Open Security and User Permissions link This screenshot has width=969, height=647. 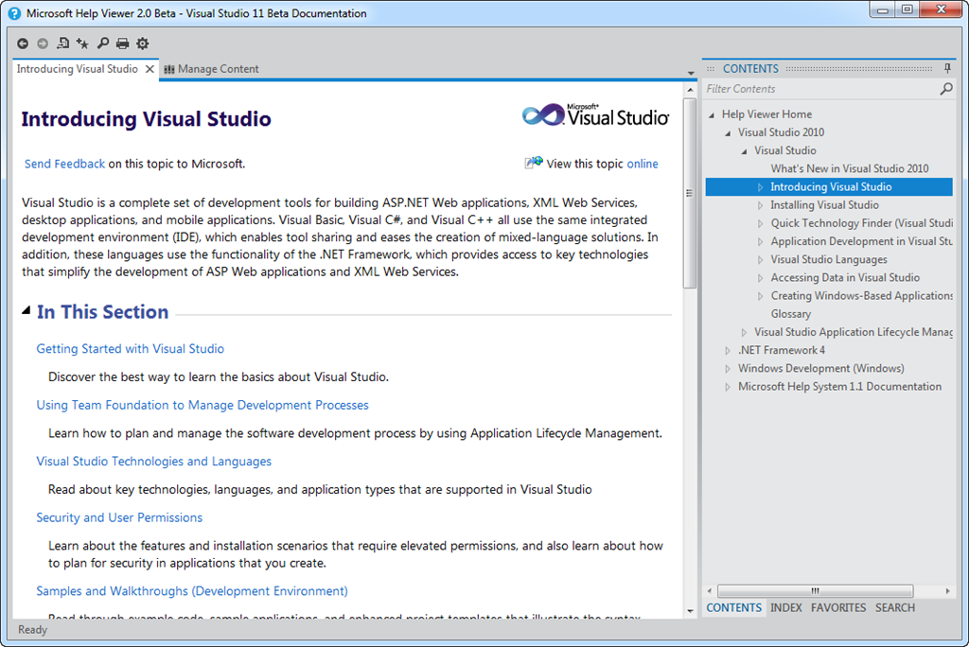click(x=119, y=517)
